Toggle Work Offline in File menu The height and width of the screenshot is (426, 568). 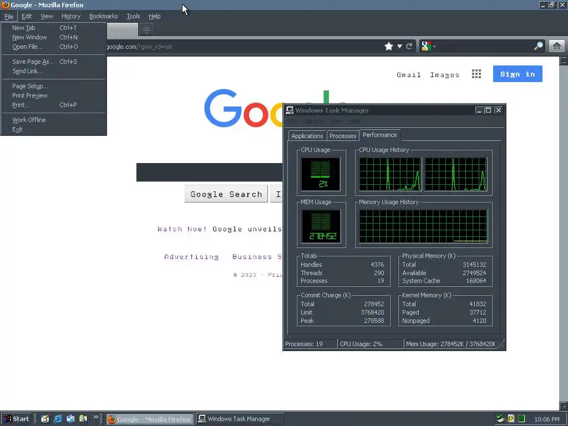tap(54, 120)
